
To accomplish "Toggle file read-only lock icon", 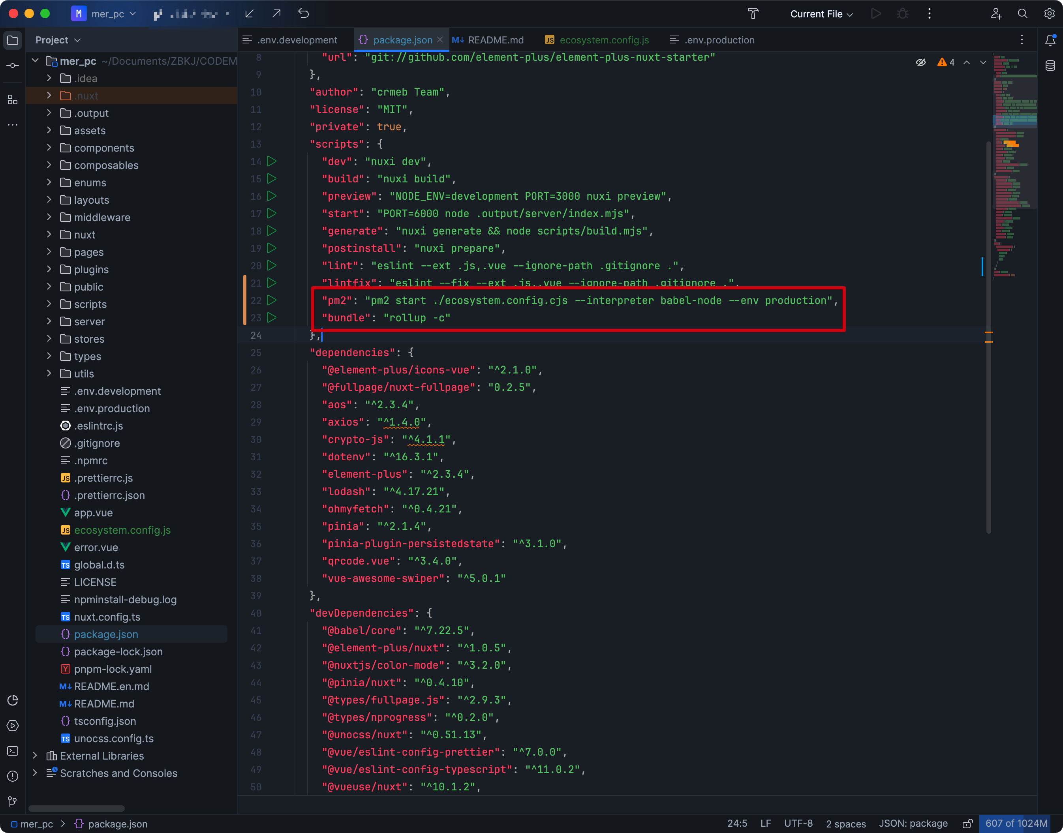I will 967,824.
